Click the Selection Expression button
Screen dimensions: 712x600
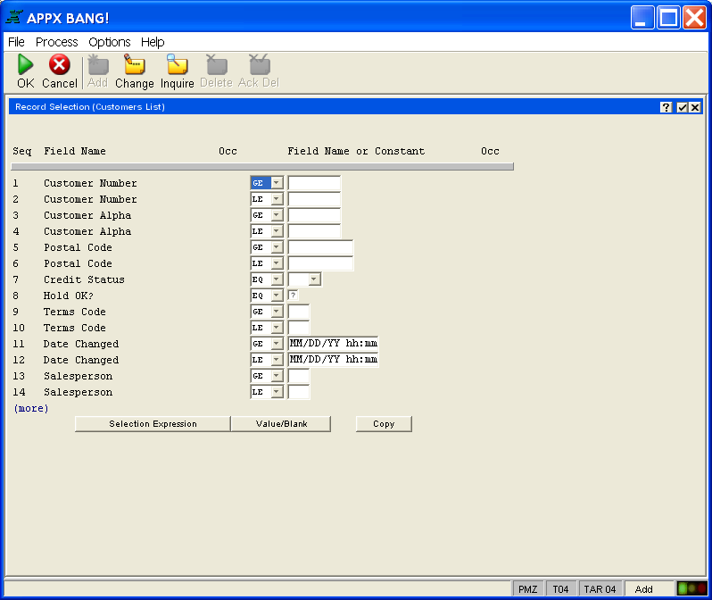[x=153, y=423]
